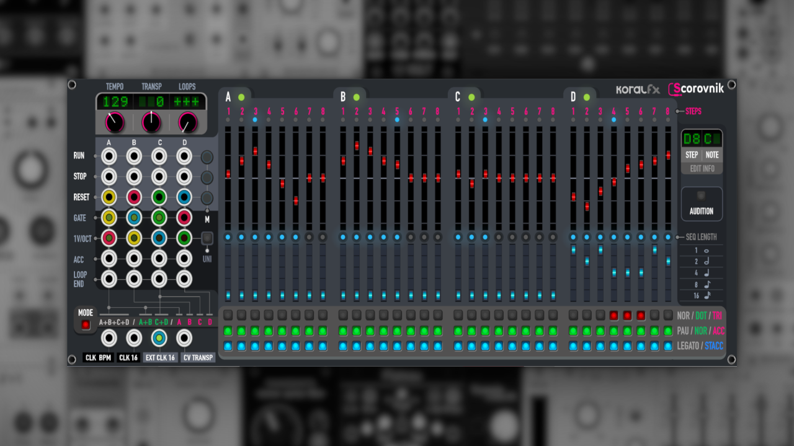Click the LOOPS knob
This screenshot has height=446, width=794.
[x=187, y=123]
